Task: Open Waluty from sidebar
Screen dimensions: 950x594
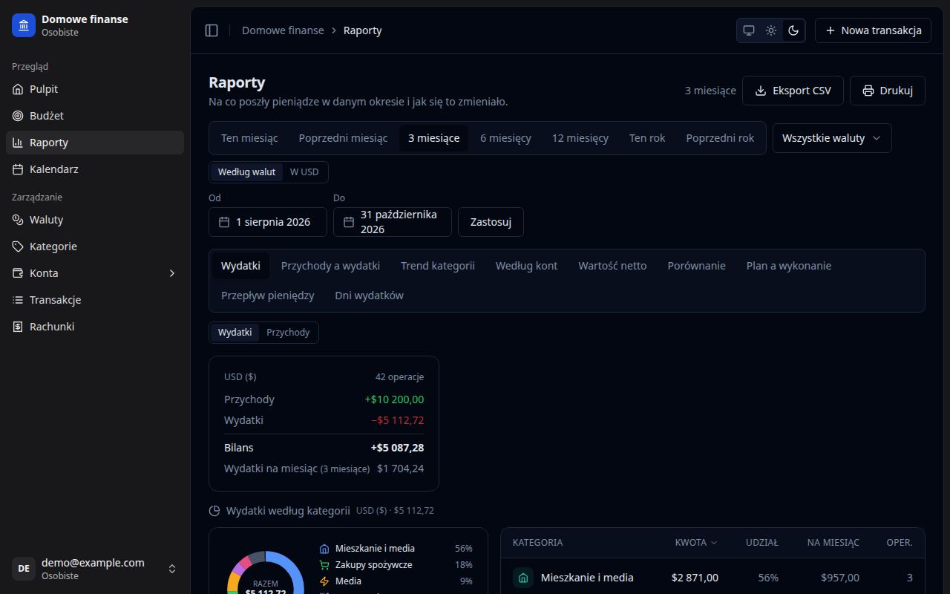Action: (95, 220)
